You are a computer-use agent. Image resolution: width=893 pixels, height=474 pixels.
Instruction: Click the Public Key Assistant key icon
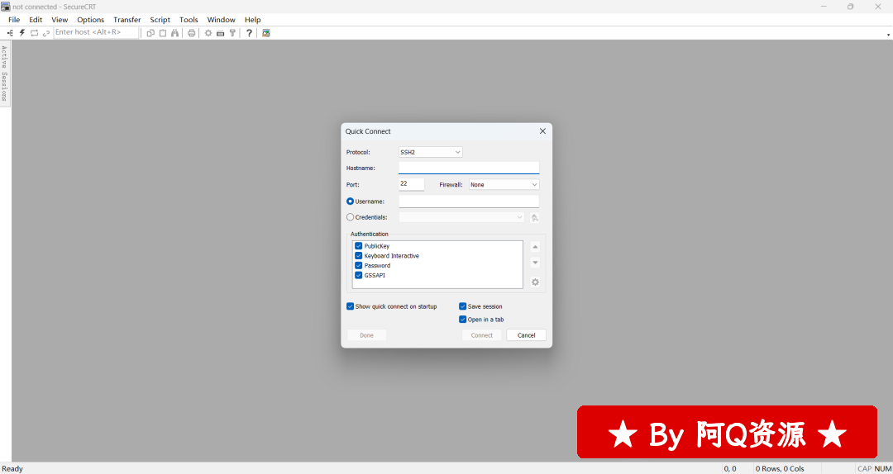pyautogui.click(x=232, y=33)
